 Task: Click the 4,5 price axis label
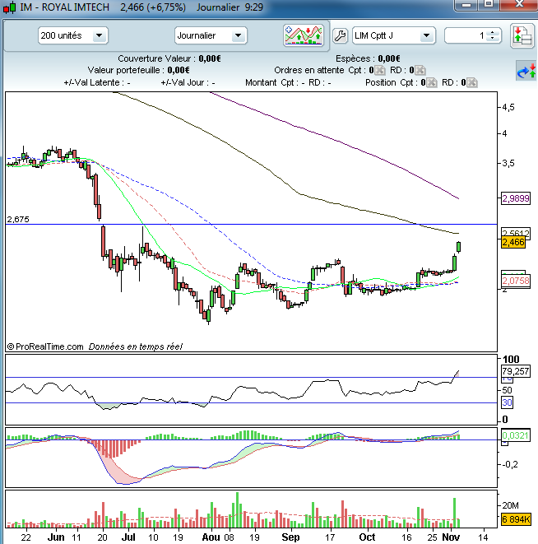tap(508, 107)
